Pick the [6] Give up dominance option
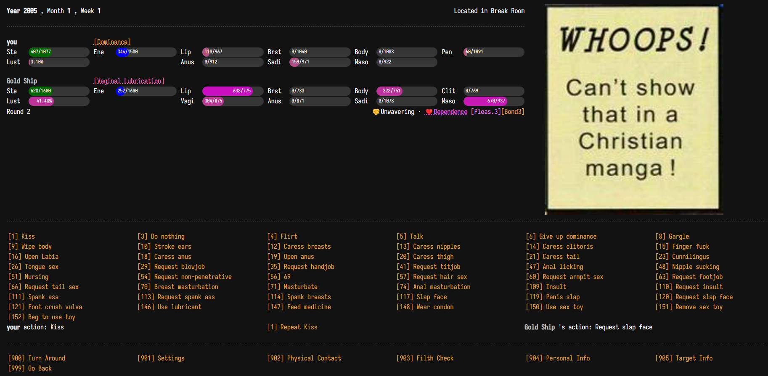This screenshot has height=376, width=768. 561,237
